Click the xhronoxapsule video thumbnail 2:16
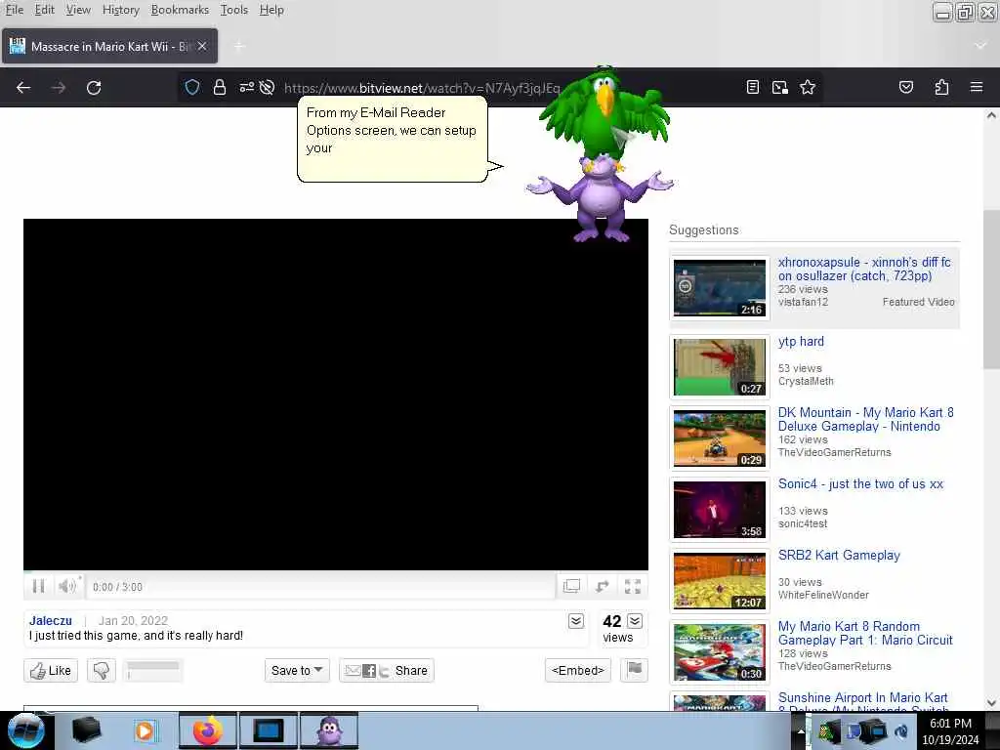This screenshot has width=1000, height=750. click(720, 288)
